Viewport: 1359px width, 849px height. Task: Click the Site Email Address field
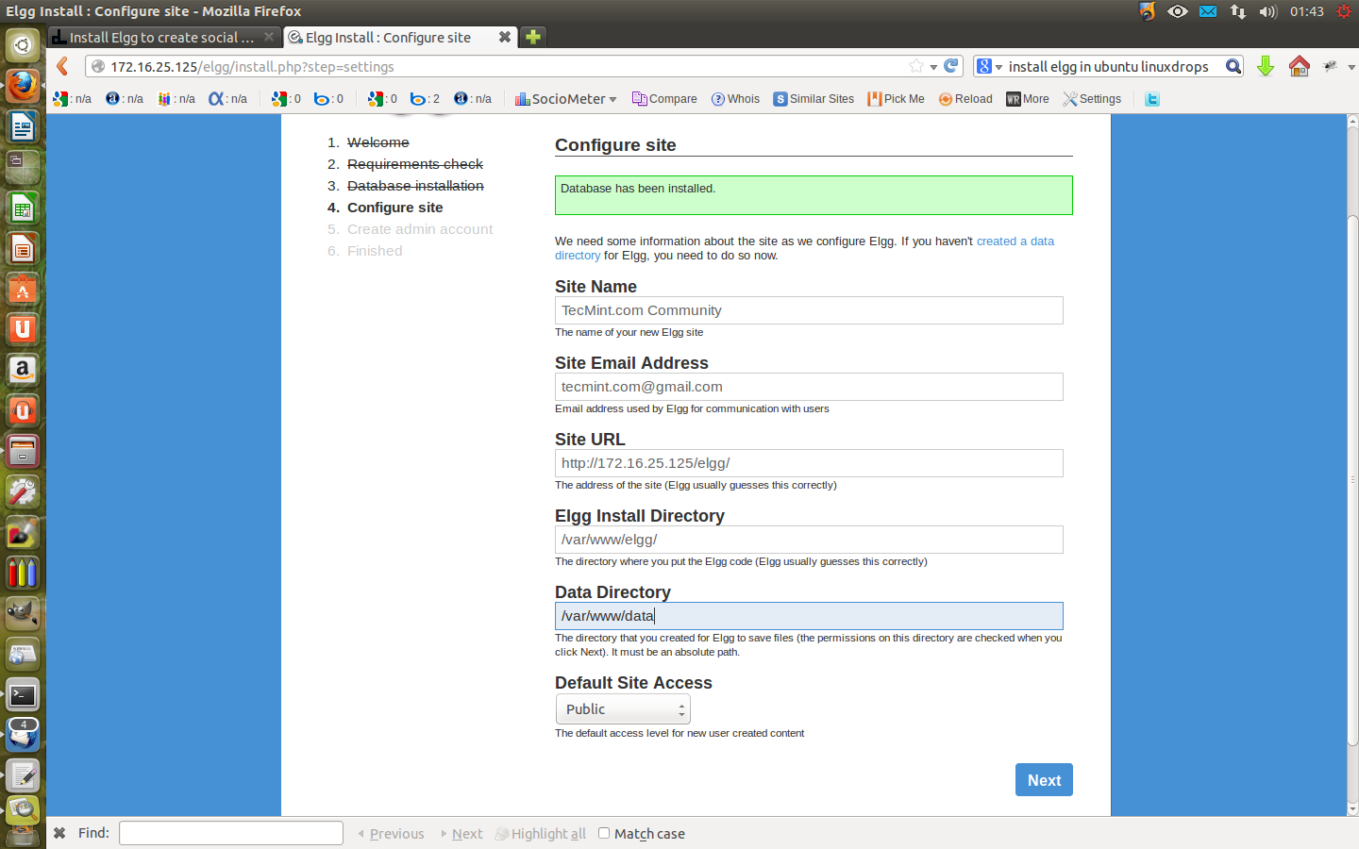tap(809, 387)
